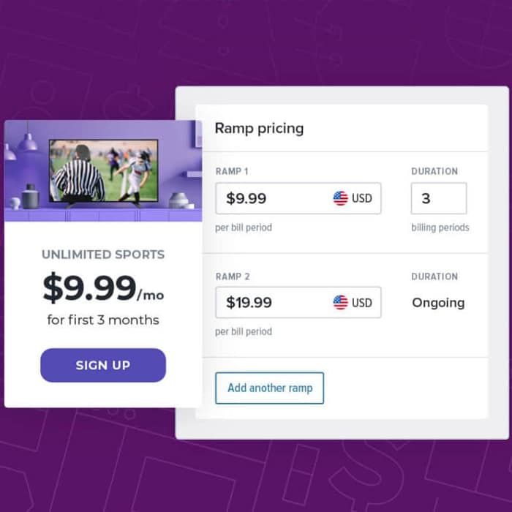Click the large $9.99/mo plan price
Viewport: 512px width, 512px height.
coord(103,288)
